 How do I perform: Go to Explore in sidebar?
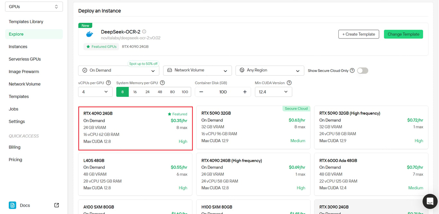(x=34, y=34)
